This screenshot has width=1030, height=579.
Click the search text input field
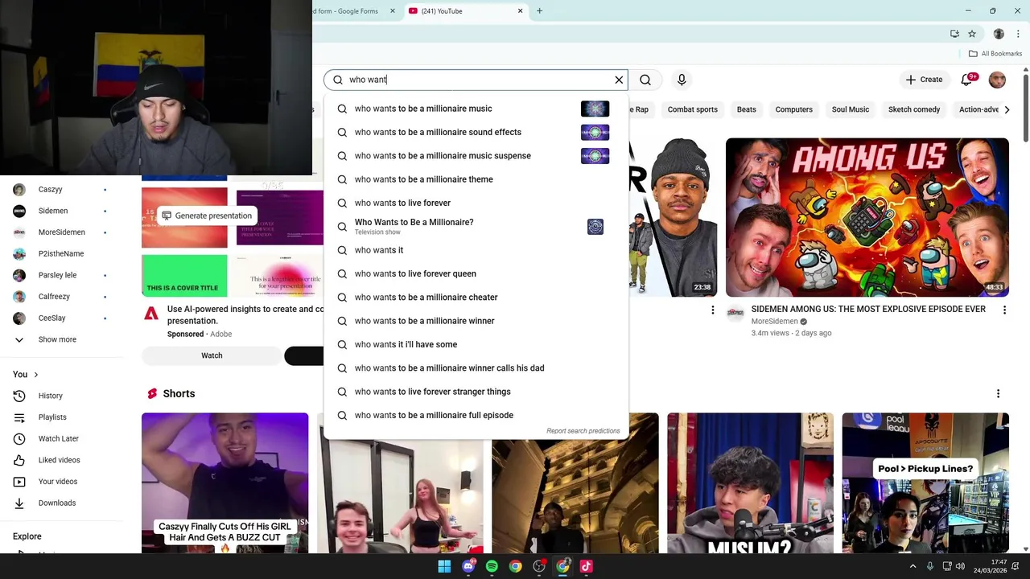tap(476, 80)
